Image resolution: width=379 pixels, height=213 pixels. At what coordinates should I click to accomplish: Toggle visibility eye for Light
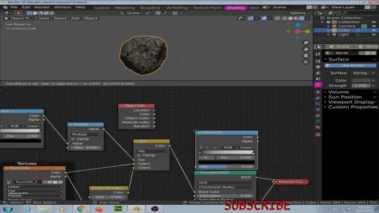[374, 34]
